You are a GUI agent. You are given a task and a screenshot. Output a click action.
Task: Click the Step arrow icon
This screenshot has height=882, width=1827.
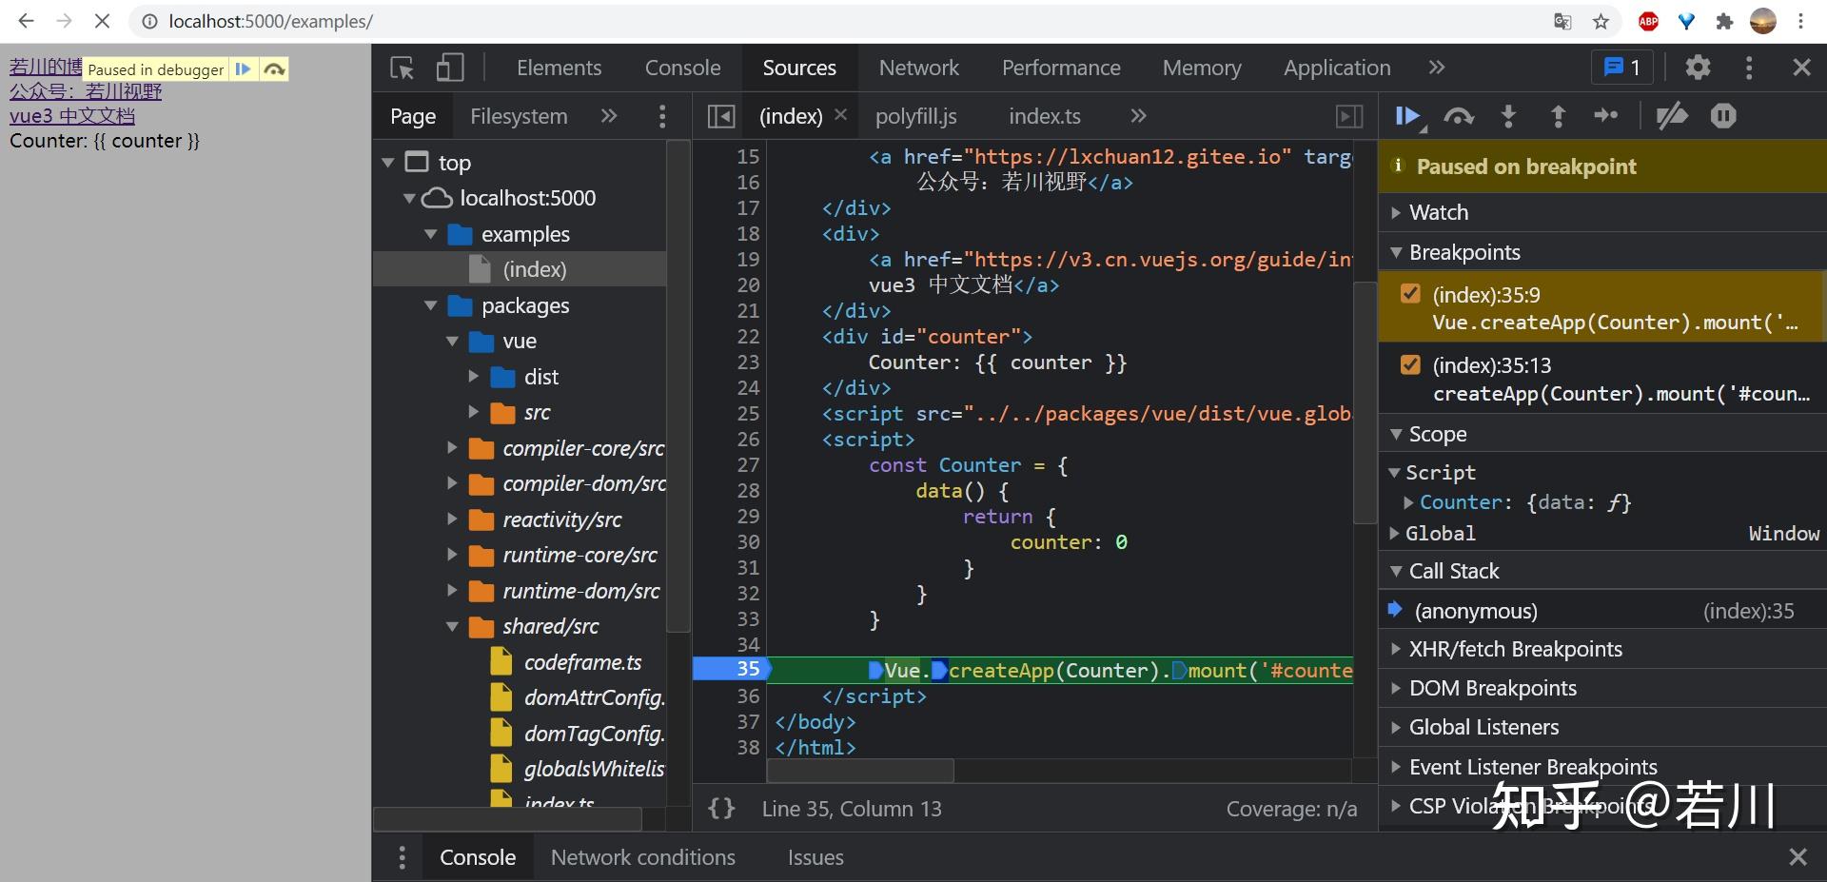1606,116
